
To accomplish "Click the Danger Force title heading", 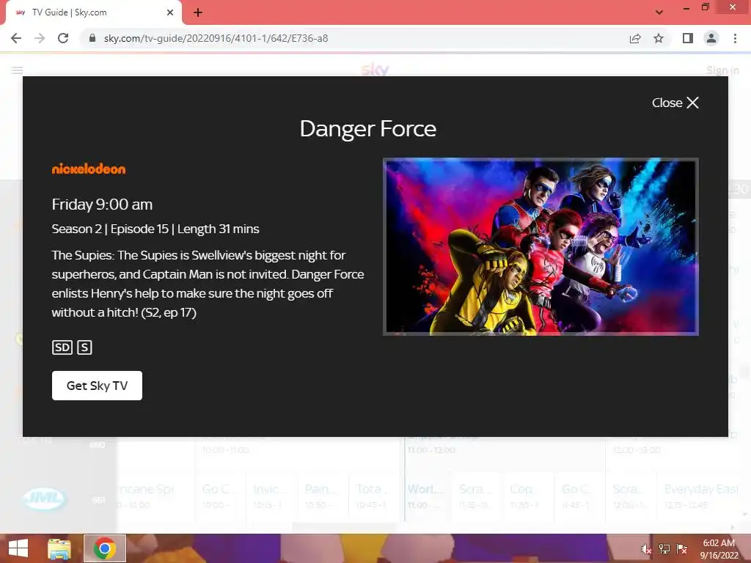I will (x=368, y=129).
